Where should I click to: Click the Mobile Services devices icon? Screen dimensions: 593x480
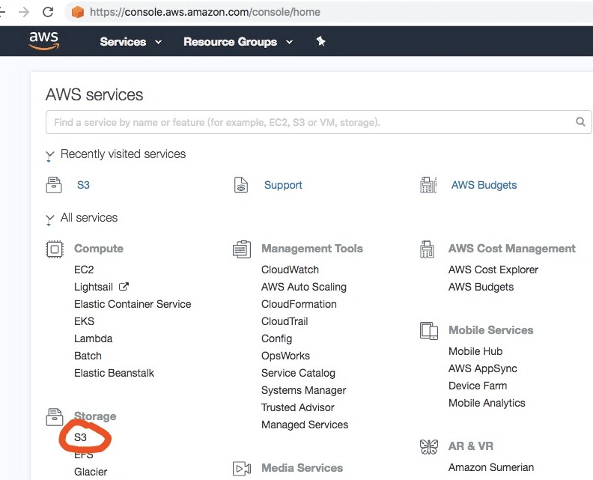(x=429, y=331)
